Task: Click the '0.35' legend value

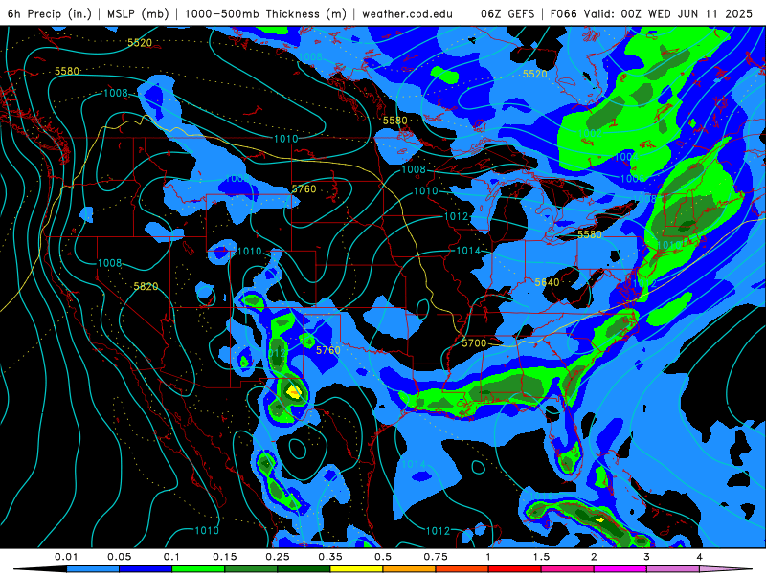Action: tap(330, 557)
